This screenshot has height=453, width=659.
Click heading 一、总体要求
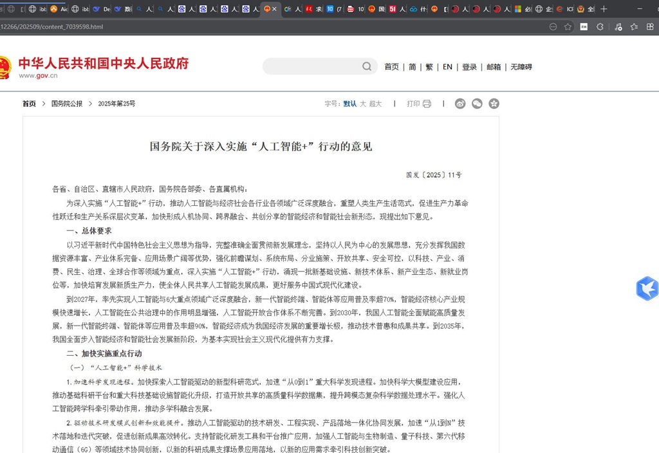click(x=89, y=231)
